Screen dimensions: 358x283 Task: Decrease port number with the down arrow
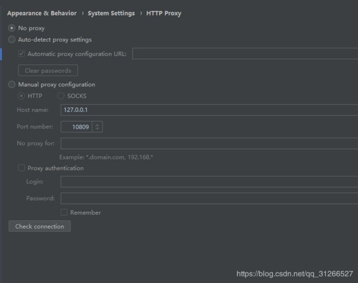97,129
